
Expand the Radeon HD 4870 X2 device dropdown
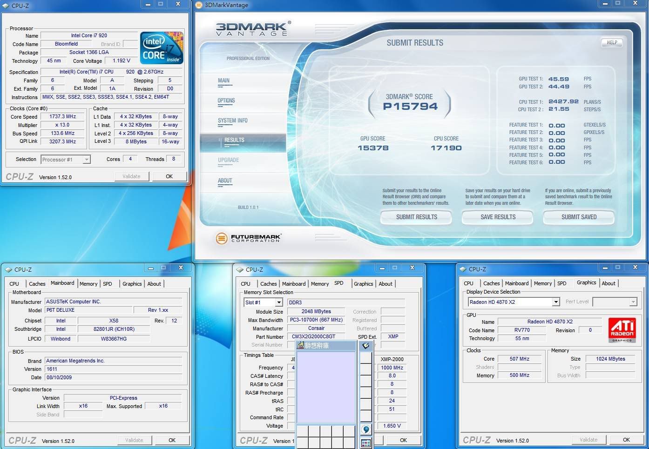[x=555, y=302]
